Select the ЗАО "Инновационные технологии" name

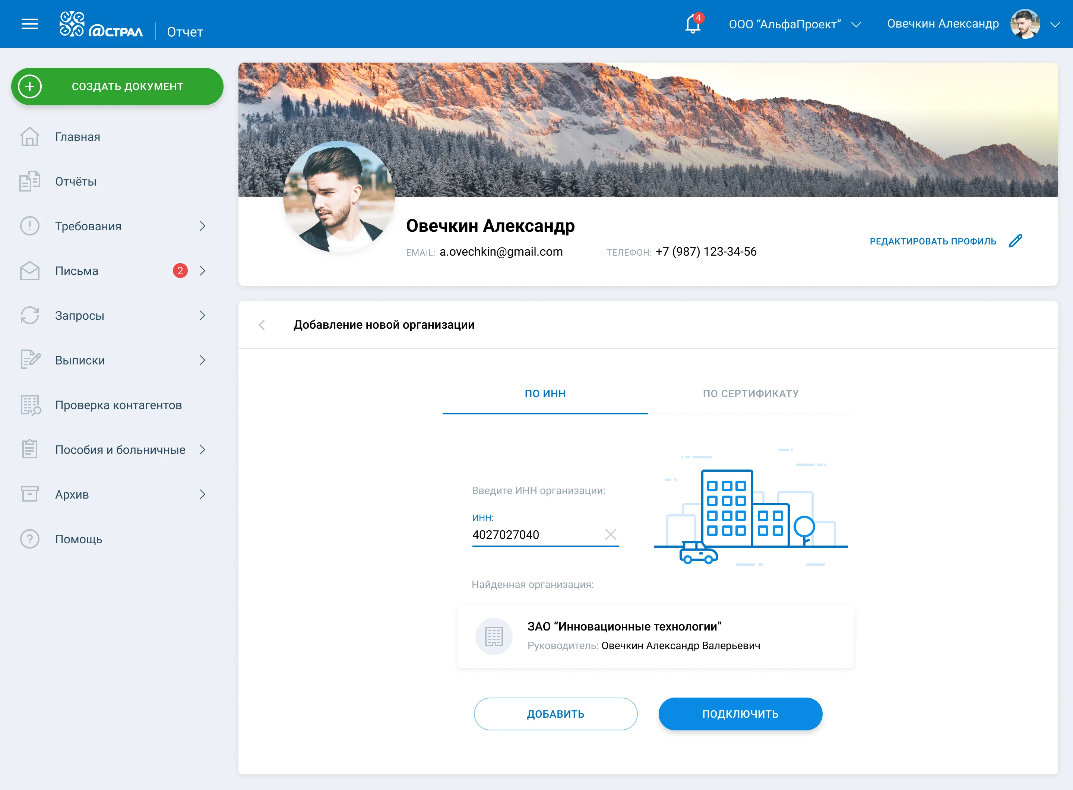[x=624, y=626]
